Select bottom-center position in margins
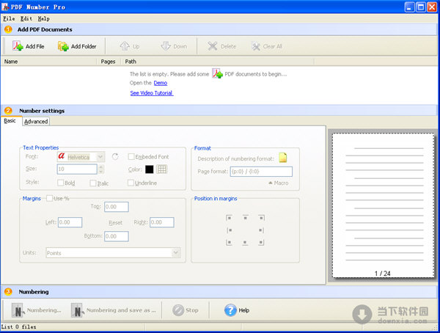The height and width of the screenshot is (333, 440). point(245,242)
